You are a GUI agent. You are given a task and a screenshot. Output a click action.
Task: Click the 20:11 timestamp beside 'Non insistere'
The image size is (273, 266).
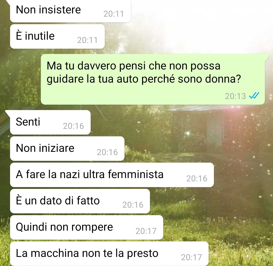(x=113, y=14)
